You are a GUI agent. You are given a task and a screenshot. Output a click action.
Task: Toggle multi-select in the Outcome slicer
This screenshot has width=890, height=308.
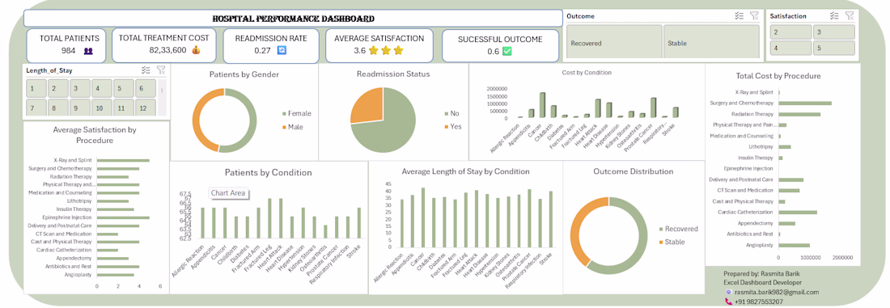(x=739, y=16)
